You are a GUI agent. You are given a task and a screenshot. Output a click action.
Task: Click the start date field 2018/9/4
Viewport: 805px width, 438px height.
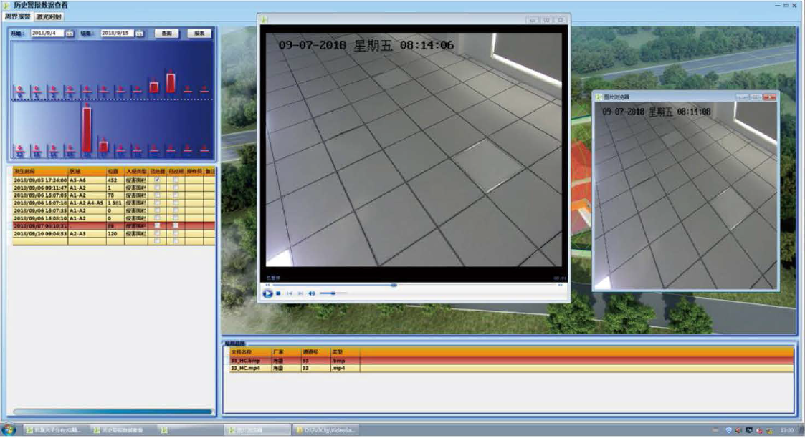point(47,34)
